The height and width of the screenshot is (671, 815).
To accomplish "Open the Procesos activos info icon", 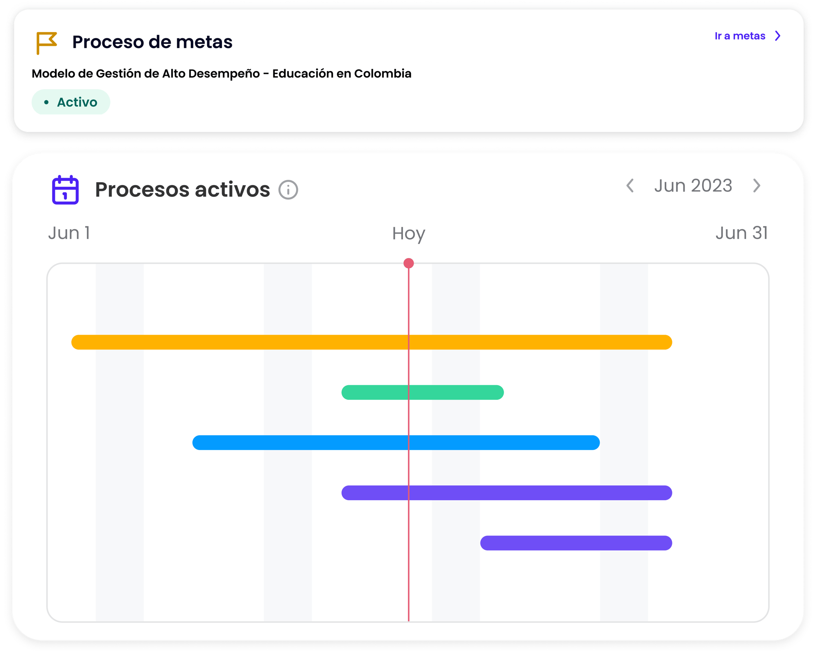I will coord(288,190).
